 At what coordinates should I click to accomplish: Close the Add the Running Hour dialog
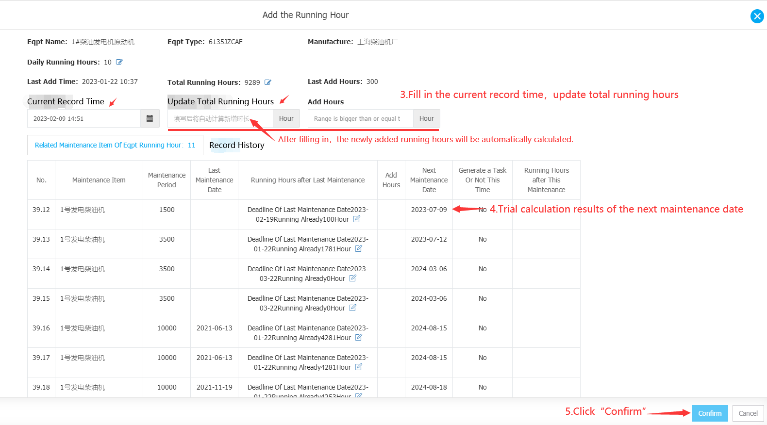tap(757, 16)
